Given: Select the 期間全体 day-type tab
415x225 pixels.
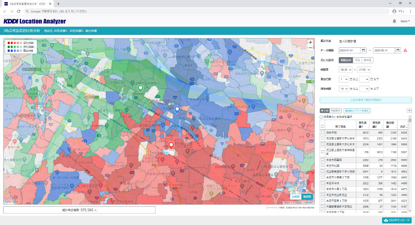Looking at the screenshot, I should (345, 60).
